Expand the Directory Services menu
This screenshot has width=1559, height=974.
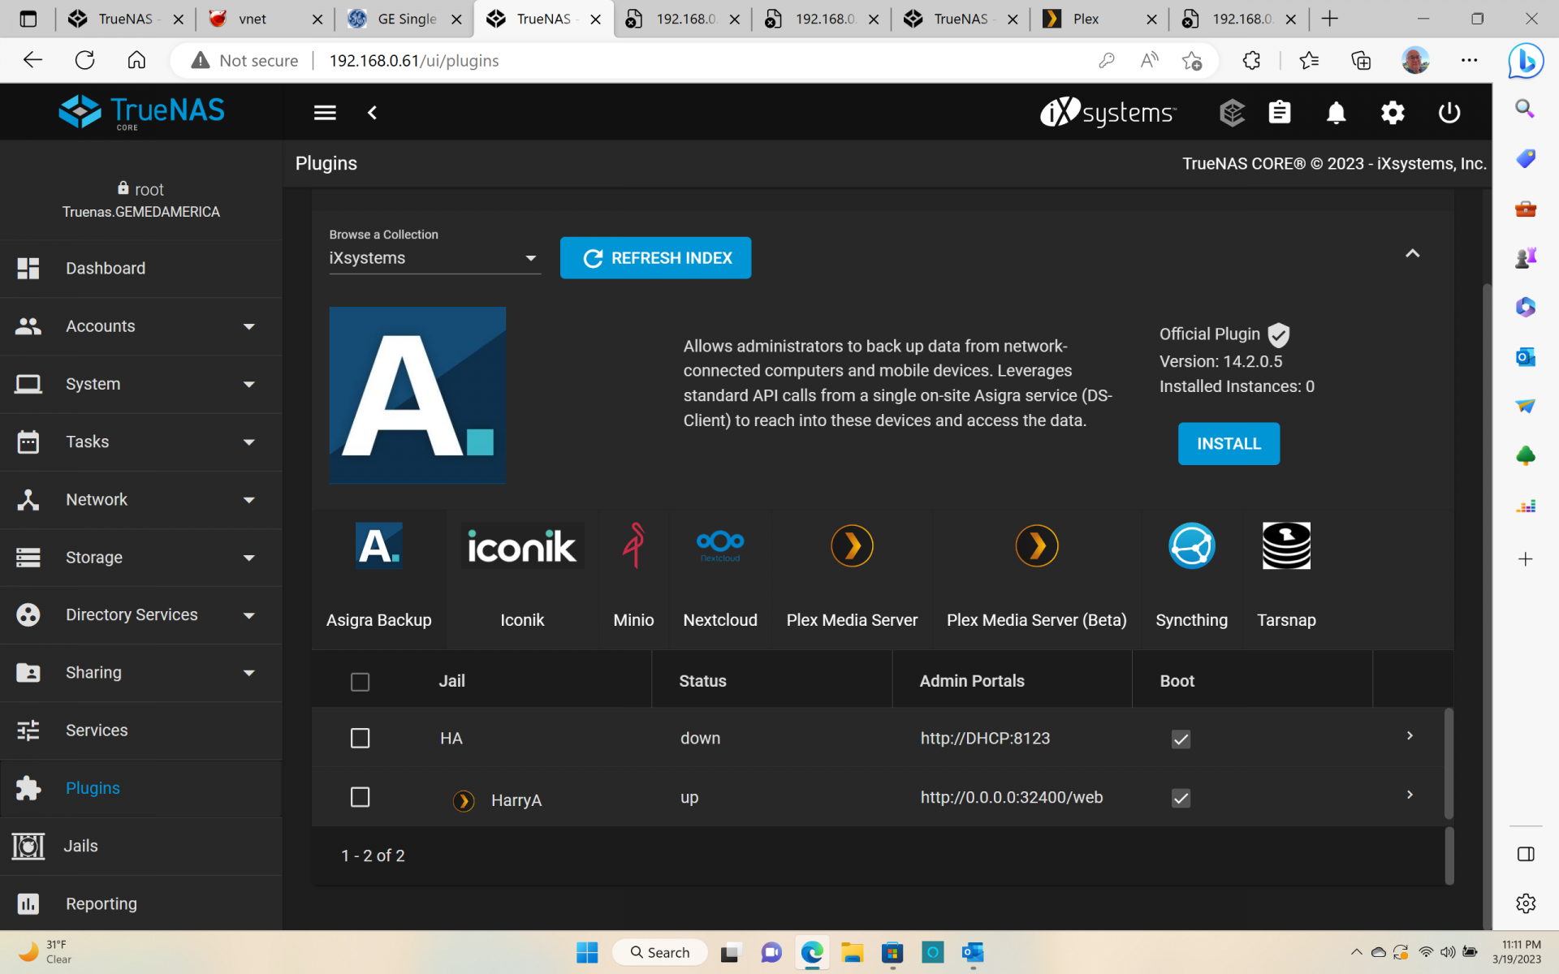point(141,614)
